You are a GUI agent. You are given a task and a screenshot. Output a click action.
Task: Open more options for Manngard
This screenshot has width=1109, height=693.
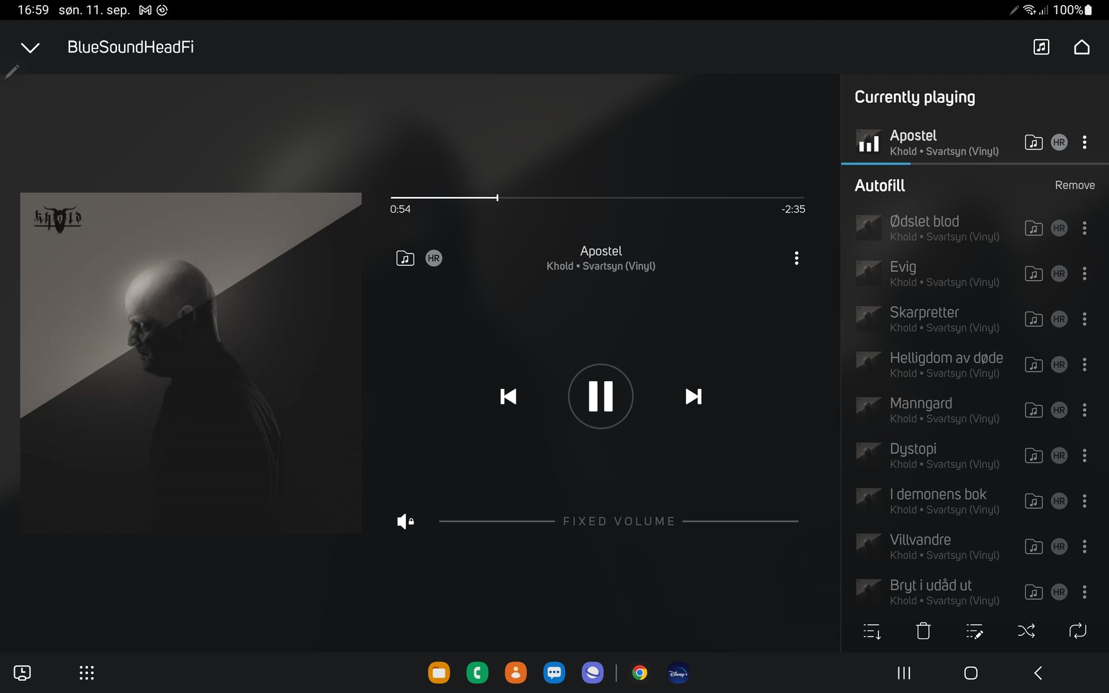(1085, 410)
